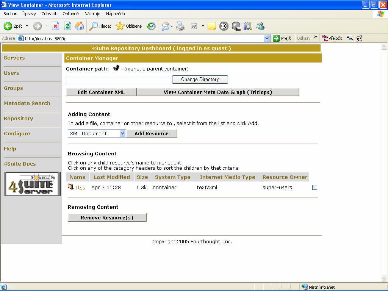Click the Místní intranet zone icon

point(305,287)
